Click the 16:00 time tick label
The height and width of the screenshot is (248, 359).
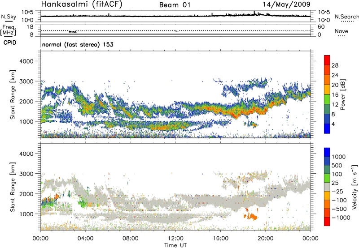[x=220, y=239]
